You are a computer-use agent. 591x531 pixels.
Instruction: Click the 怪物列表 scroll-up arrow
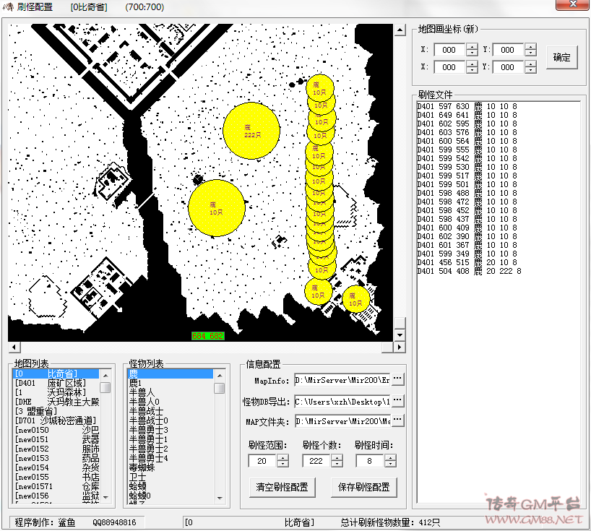[x=220, y=376]
